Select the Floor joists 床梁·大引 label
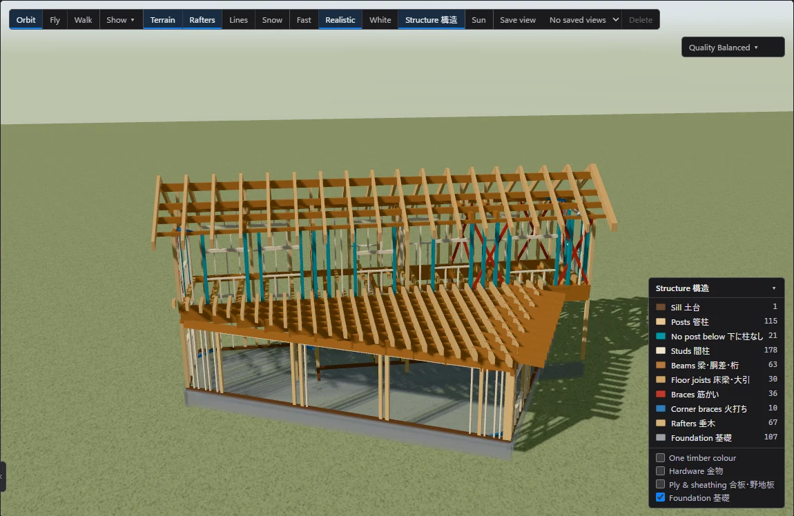The image size is (794, 516). pyautogui.click(x=710, y=380)
